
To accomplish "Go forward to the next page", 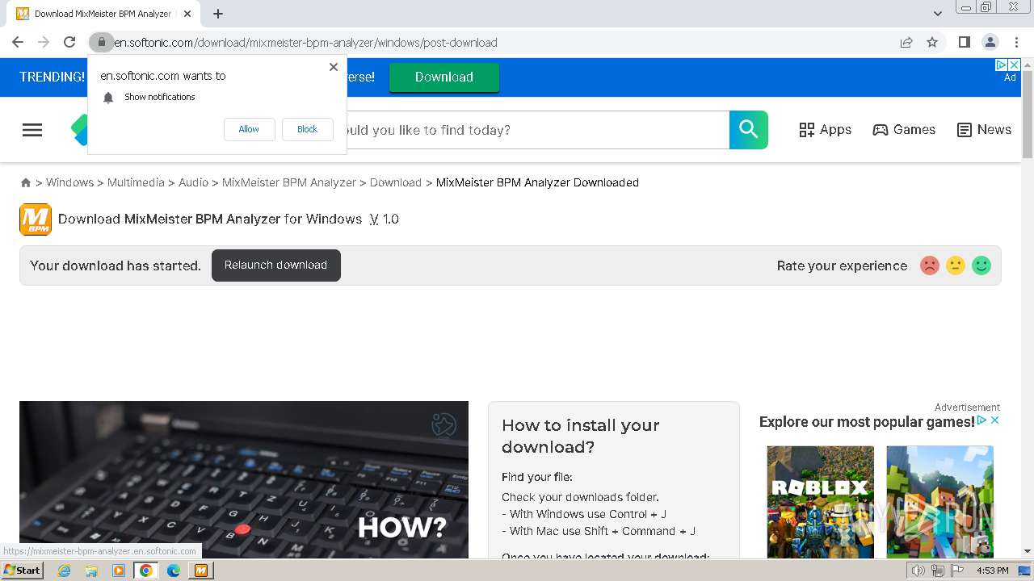I will 44,42.
